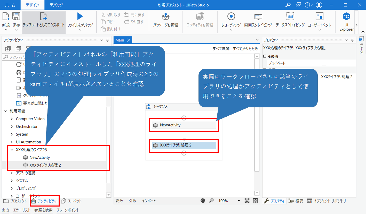The width and height of the screenshot is (366, 214).
Task: Open オブジェクト リポジトリ tab
Action: click(327, 201)
